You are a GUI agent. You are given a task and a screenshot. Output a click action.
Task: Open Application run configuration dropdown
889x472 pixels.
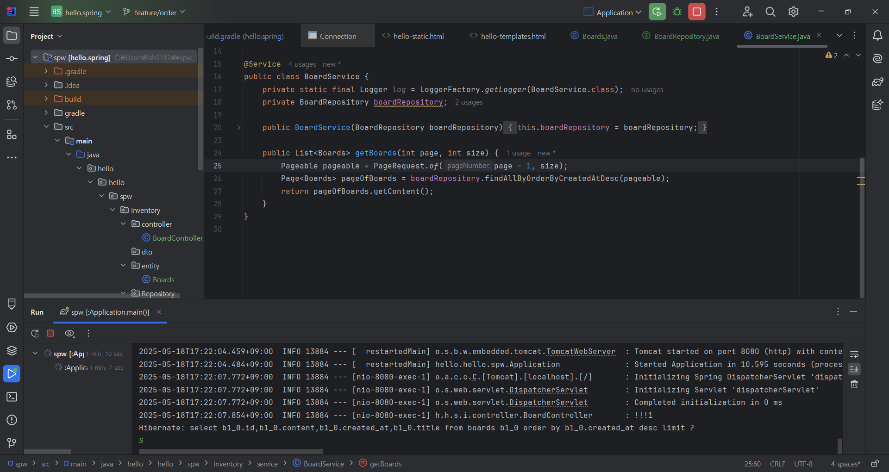(612, 12)
